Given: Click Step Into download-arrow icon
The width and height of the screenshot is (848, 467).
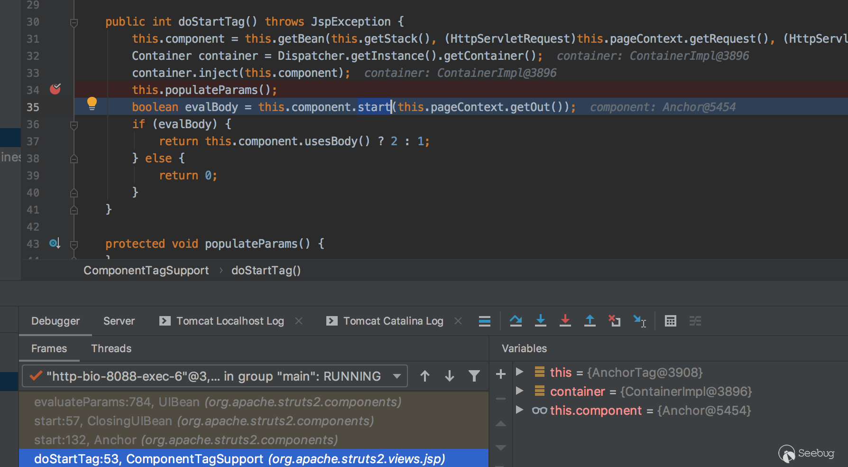Looking at the screenshot, I should (x=540, y=321).
